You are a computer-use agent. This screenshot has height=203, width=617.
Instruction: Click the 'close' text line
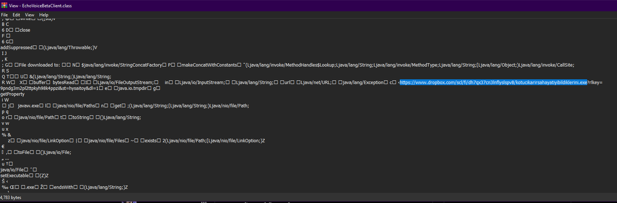[x=25, y=30]
